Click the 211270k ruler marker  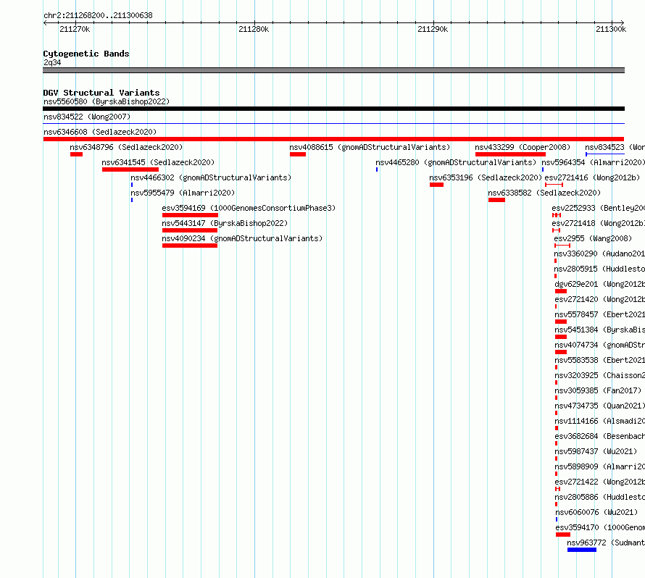(x=75, y=29)
